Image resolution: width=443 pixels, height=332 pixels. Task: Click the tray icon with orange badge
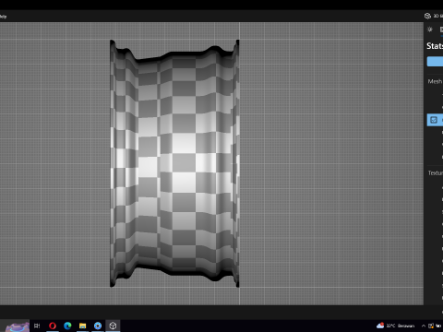[431, 326]
